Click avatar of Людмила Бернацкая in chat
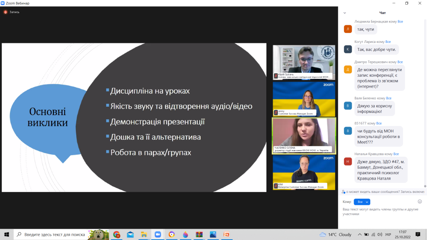The width and height of the screenshot is (427, 240). tap(348, 29)
